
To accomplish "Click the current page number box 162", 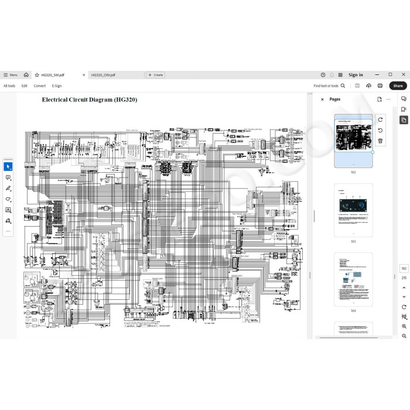I will 404,268.
